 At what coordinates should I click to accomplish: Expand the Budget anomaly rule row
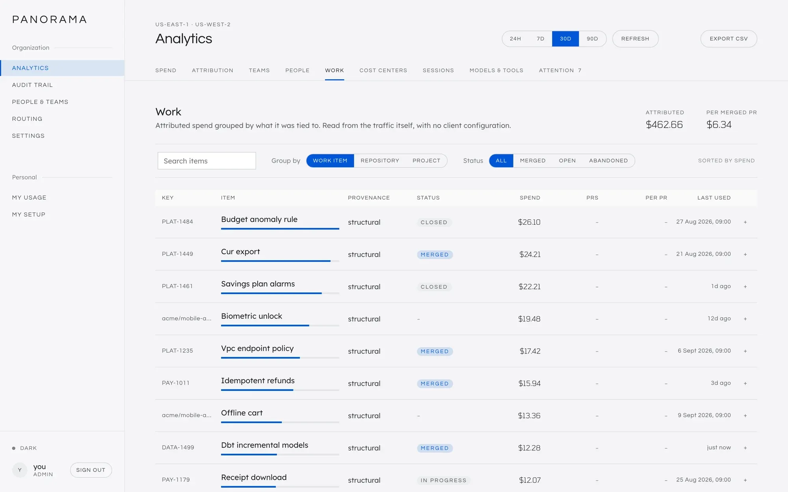[x=745, y=222]
